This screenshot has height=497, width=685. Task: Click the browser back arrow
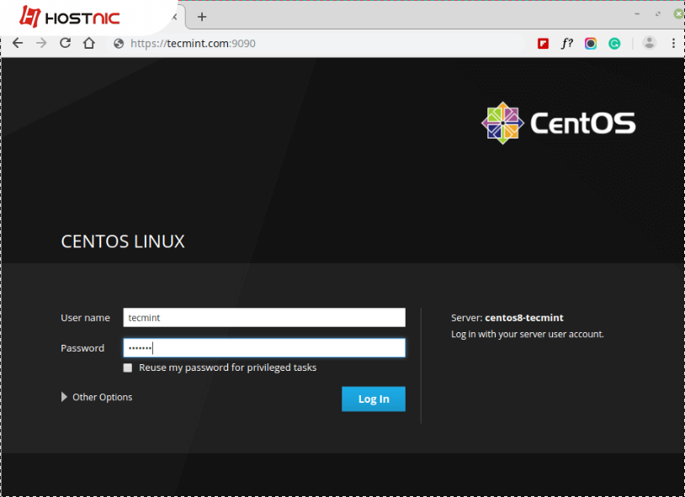tap(18, 44)
